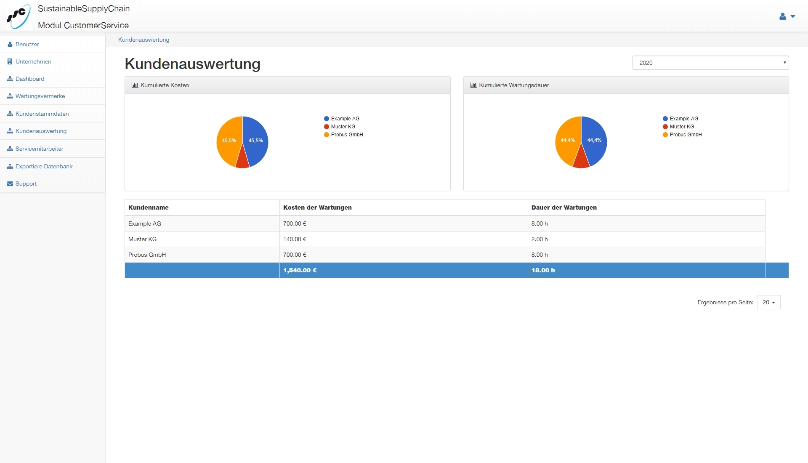
Task: Open Kundenauswertung sidebar link
Action: tap(41, 131)
